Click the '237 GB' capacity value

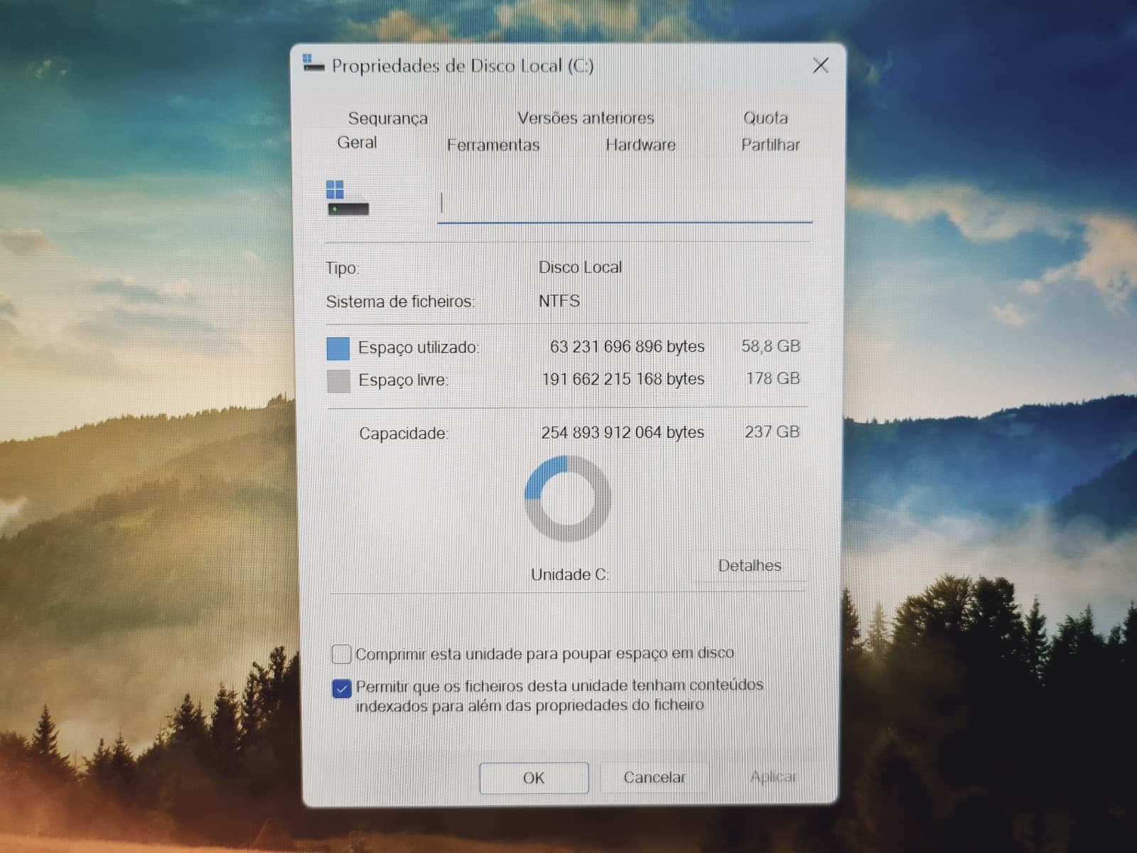pyautogui.click(x=772, y=431)
